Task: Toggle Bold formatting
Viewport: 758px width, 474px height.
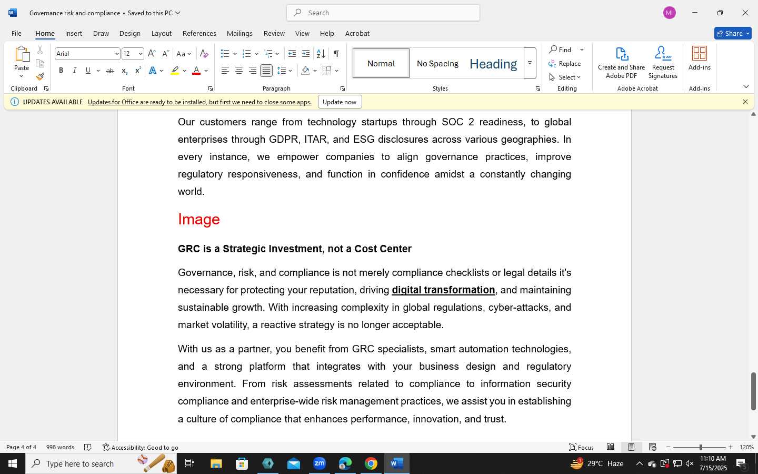Action: pyautogui.click(x=61, y=71)
